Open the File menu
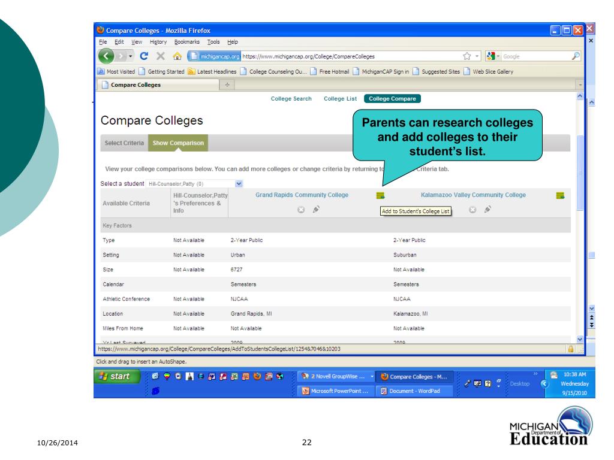The height and width of the screenshot is (460, 614). [x=103, y=42]
